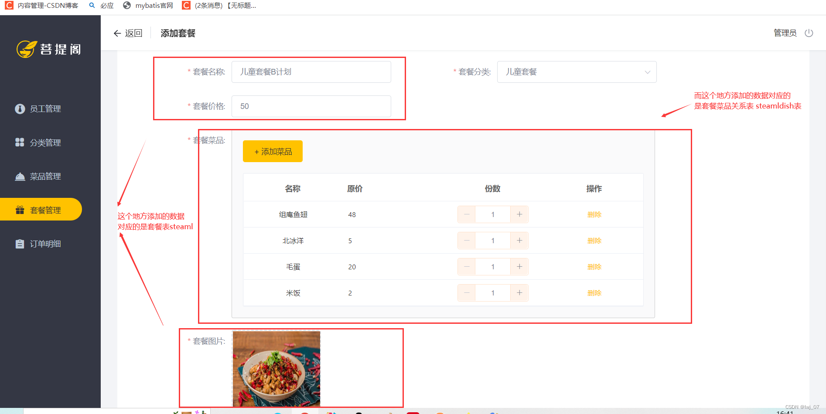This screenshot has height=414, width=826.
Task: Decrease quantity for 毛蛋
Action: point(467,267)
